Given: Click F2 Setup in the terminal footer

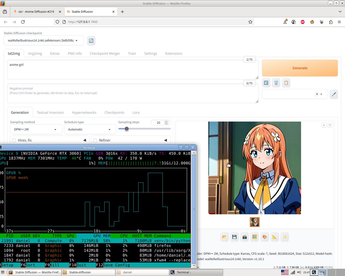Looking at the screenshot, I should [7, 265].
